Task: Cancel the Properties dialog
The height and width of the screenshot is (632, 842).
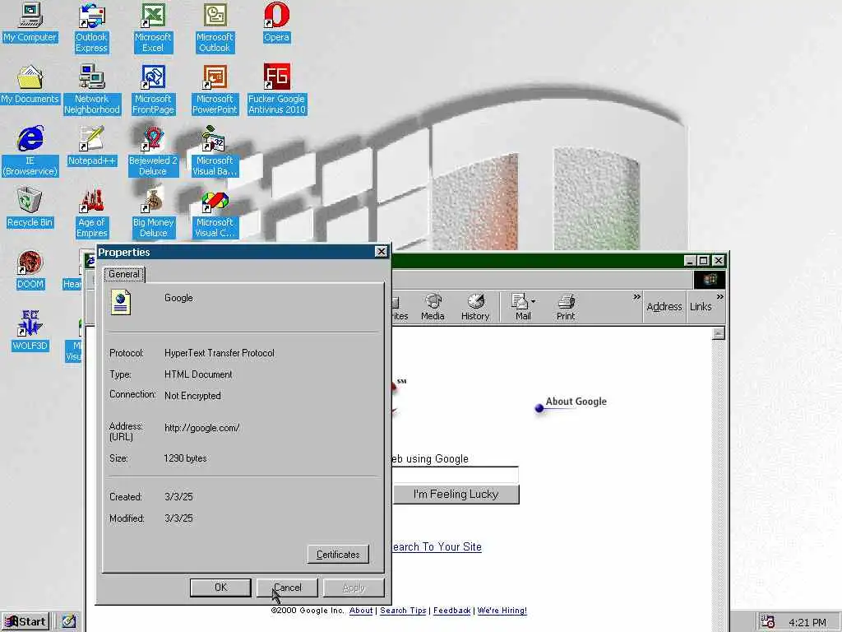Action: point(287,588)
